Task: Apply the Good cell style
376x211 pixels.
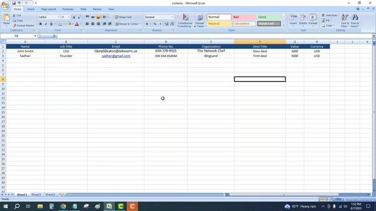Action: coord(269,17)
